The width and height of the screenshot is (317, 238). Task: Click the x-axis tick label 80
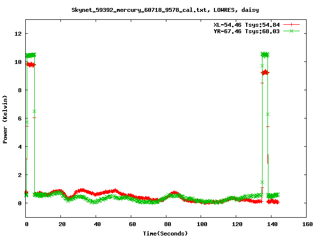[167, 224]
